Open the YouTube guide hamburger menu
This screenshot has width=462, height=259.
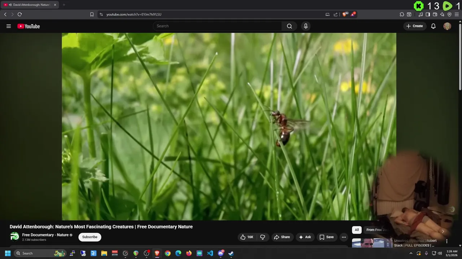tap(9, 26)
